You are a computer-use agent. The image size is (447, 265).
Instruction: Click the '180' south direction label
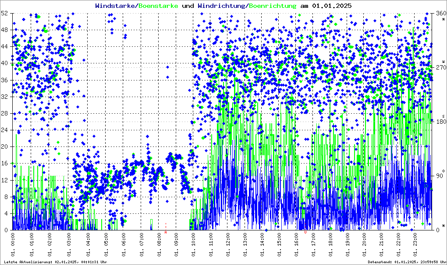(x=439, y=122)
